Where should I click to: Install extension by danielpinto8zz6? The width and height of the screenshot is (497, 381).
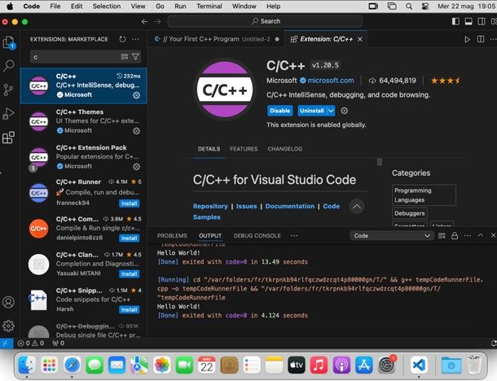(130, 238)
